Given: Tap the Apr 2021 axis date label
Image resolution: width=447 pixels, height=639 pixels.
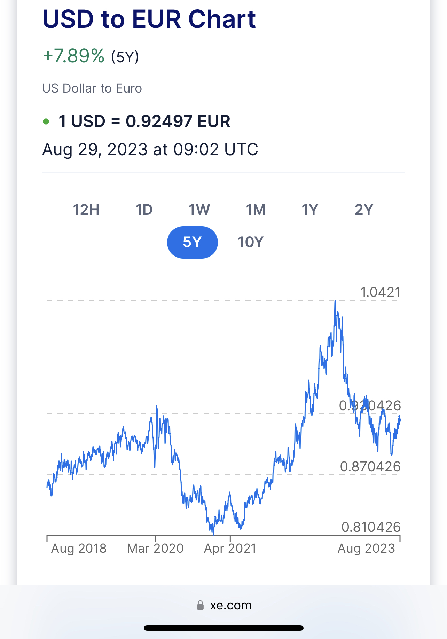Looking at the screenshot, I should pyautogui.click(x=230, y=548).
